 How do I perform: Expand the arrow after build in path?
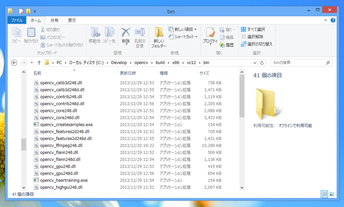[x=169, y=63]
